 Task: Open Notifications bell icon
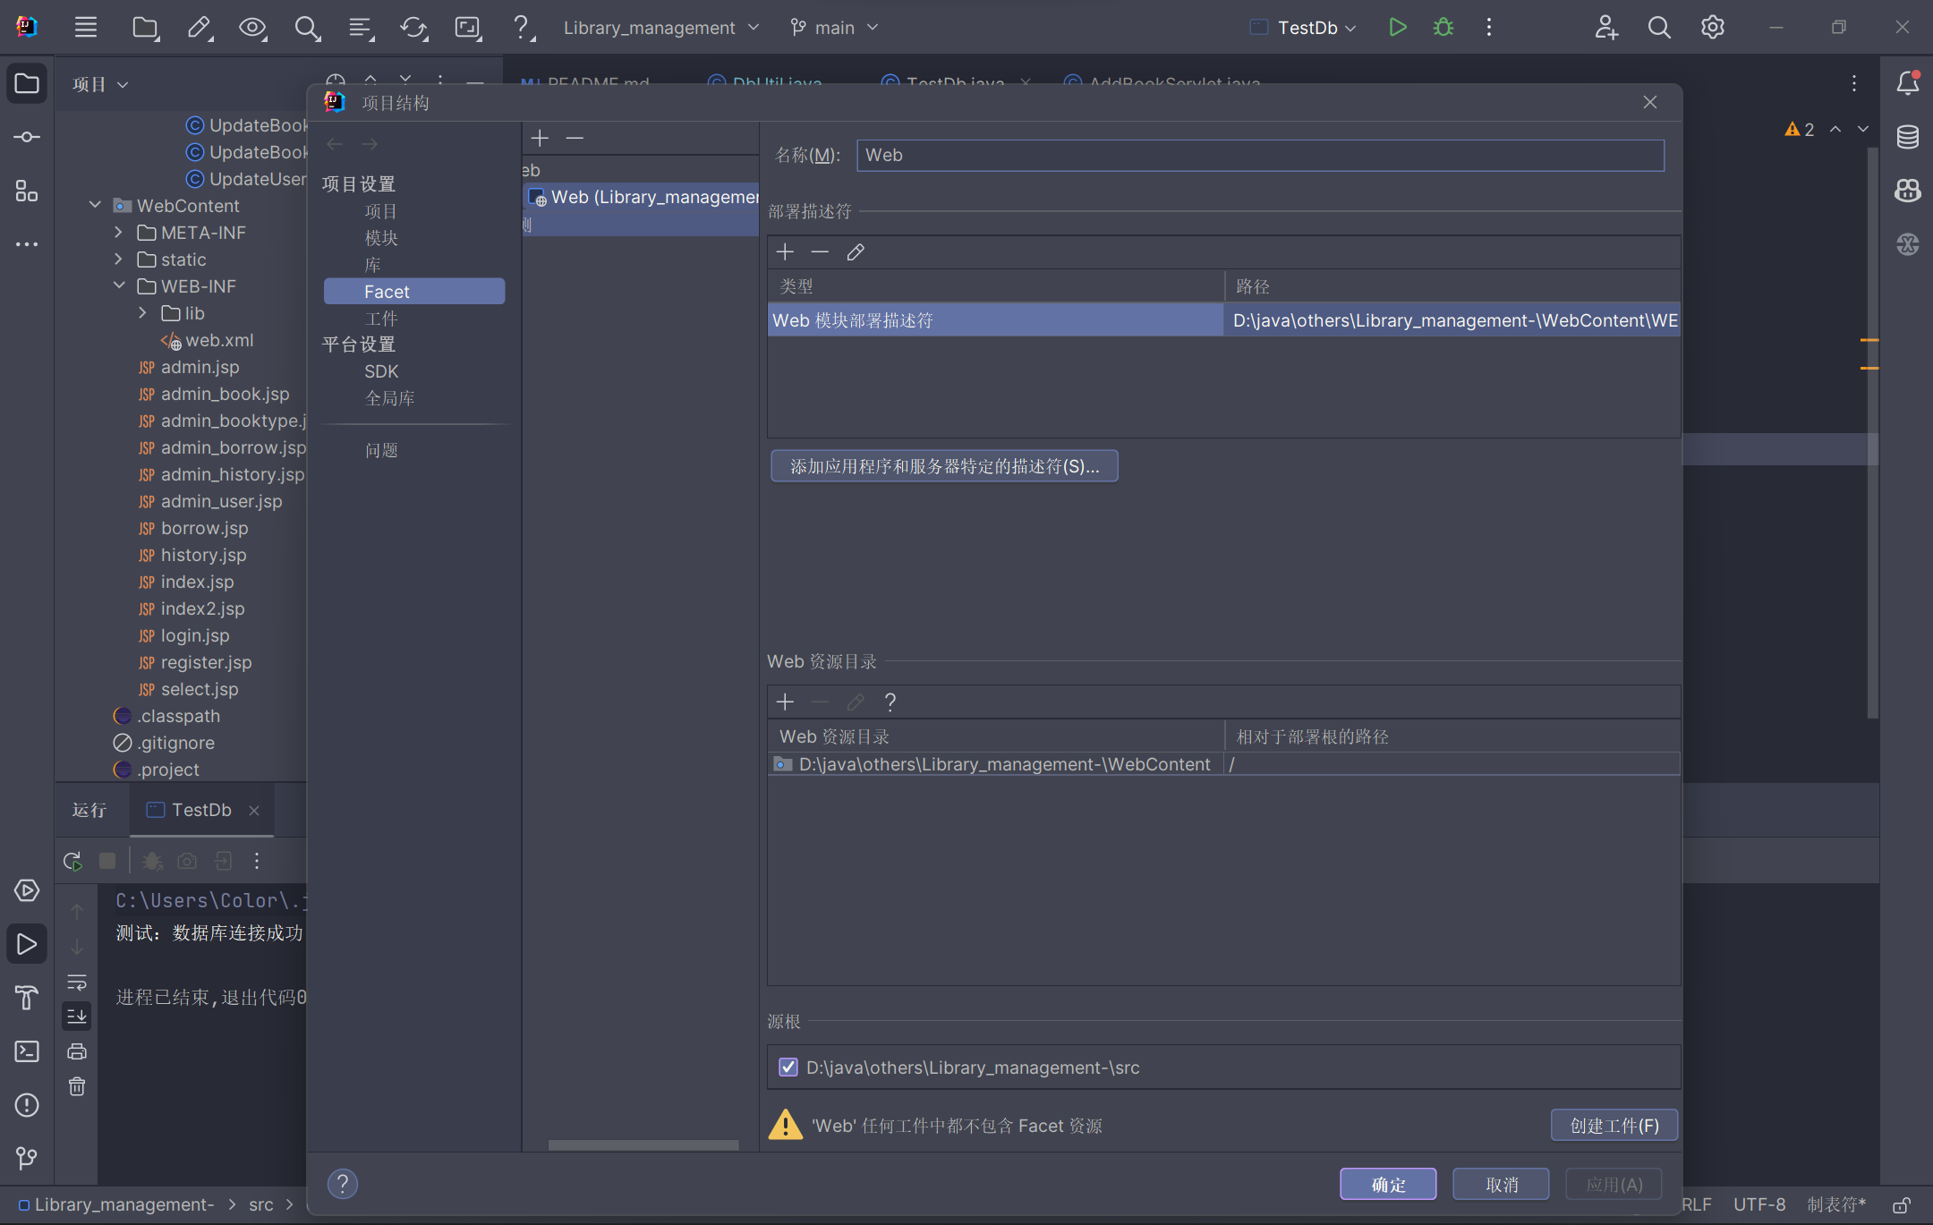(x=1907, y=83)
